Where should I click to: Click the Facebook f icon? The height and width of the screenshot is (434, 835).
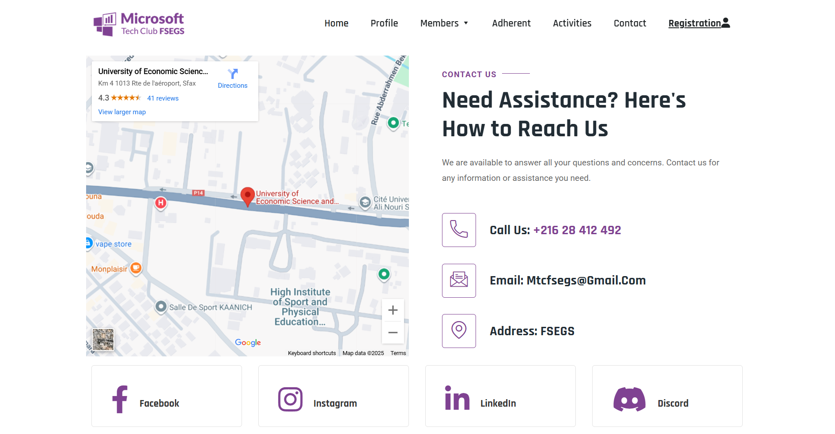(120, 400)
